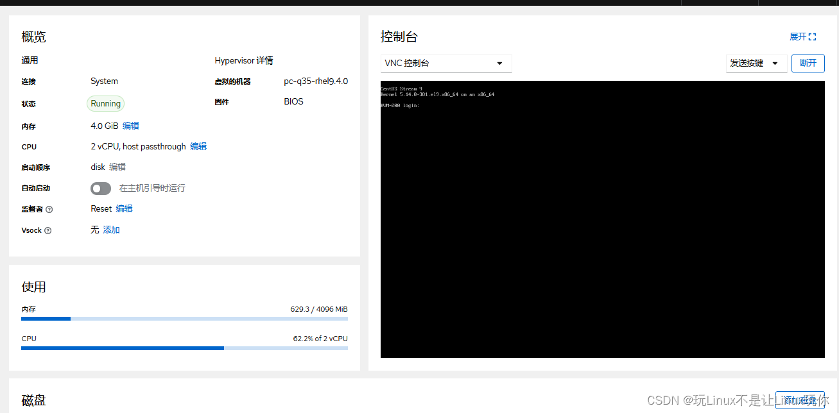
Task: Click the 62.2% of 2 vCPU value
Action: coord(320,339)
